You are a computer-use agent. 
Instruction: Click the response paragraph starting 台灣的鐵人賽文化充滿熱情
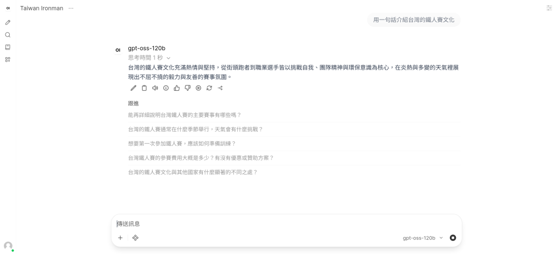point(293,72)
